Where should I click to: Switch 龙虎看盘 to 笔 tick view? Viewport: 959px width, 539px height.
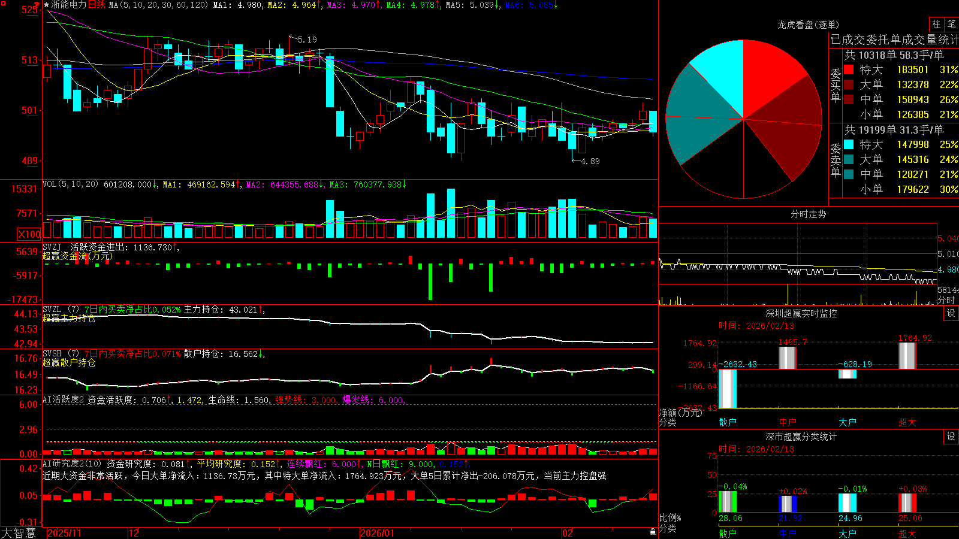point(951,25)
